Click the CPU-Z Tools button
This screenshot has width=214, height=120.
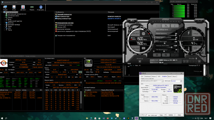tap(161, 115)
